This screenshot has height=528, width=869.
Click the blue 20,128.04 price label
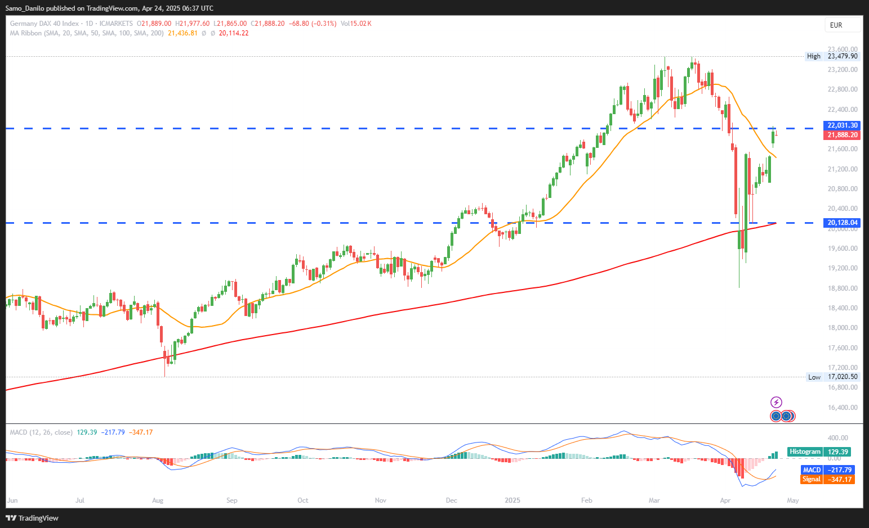coord(843,223)
